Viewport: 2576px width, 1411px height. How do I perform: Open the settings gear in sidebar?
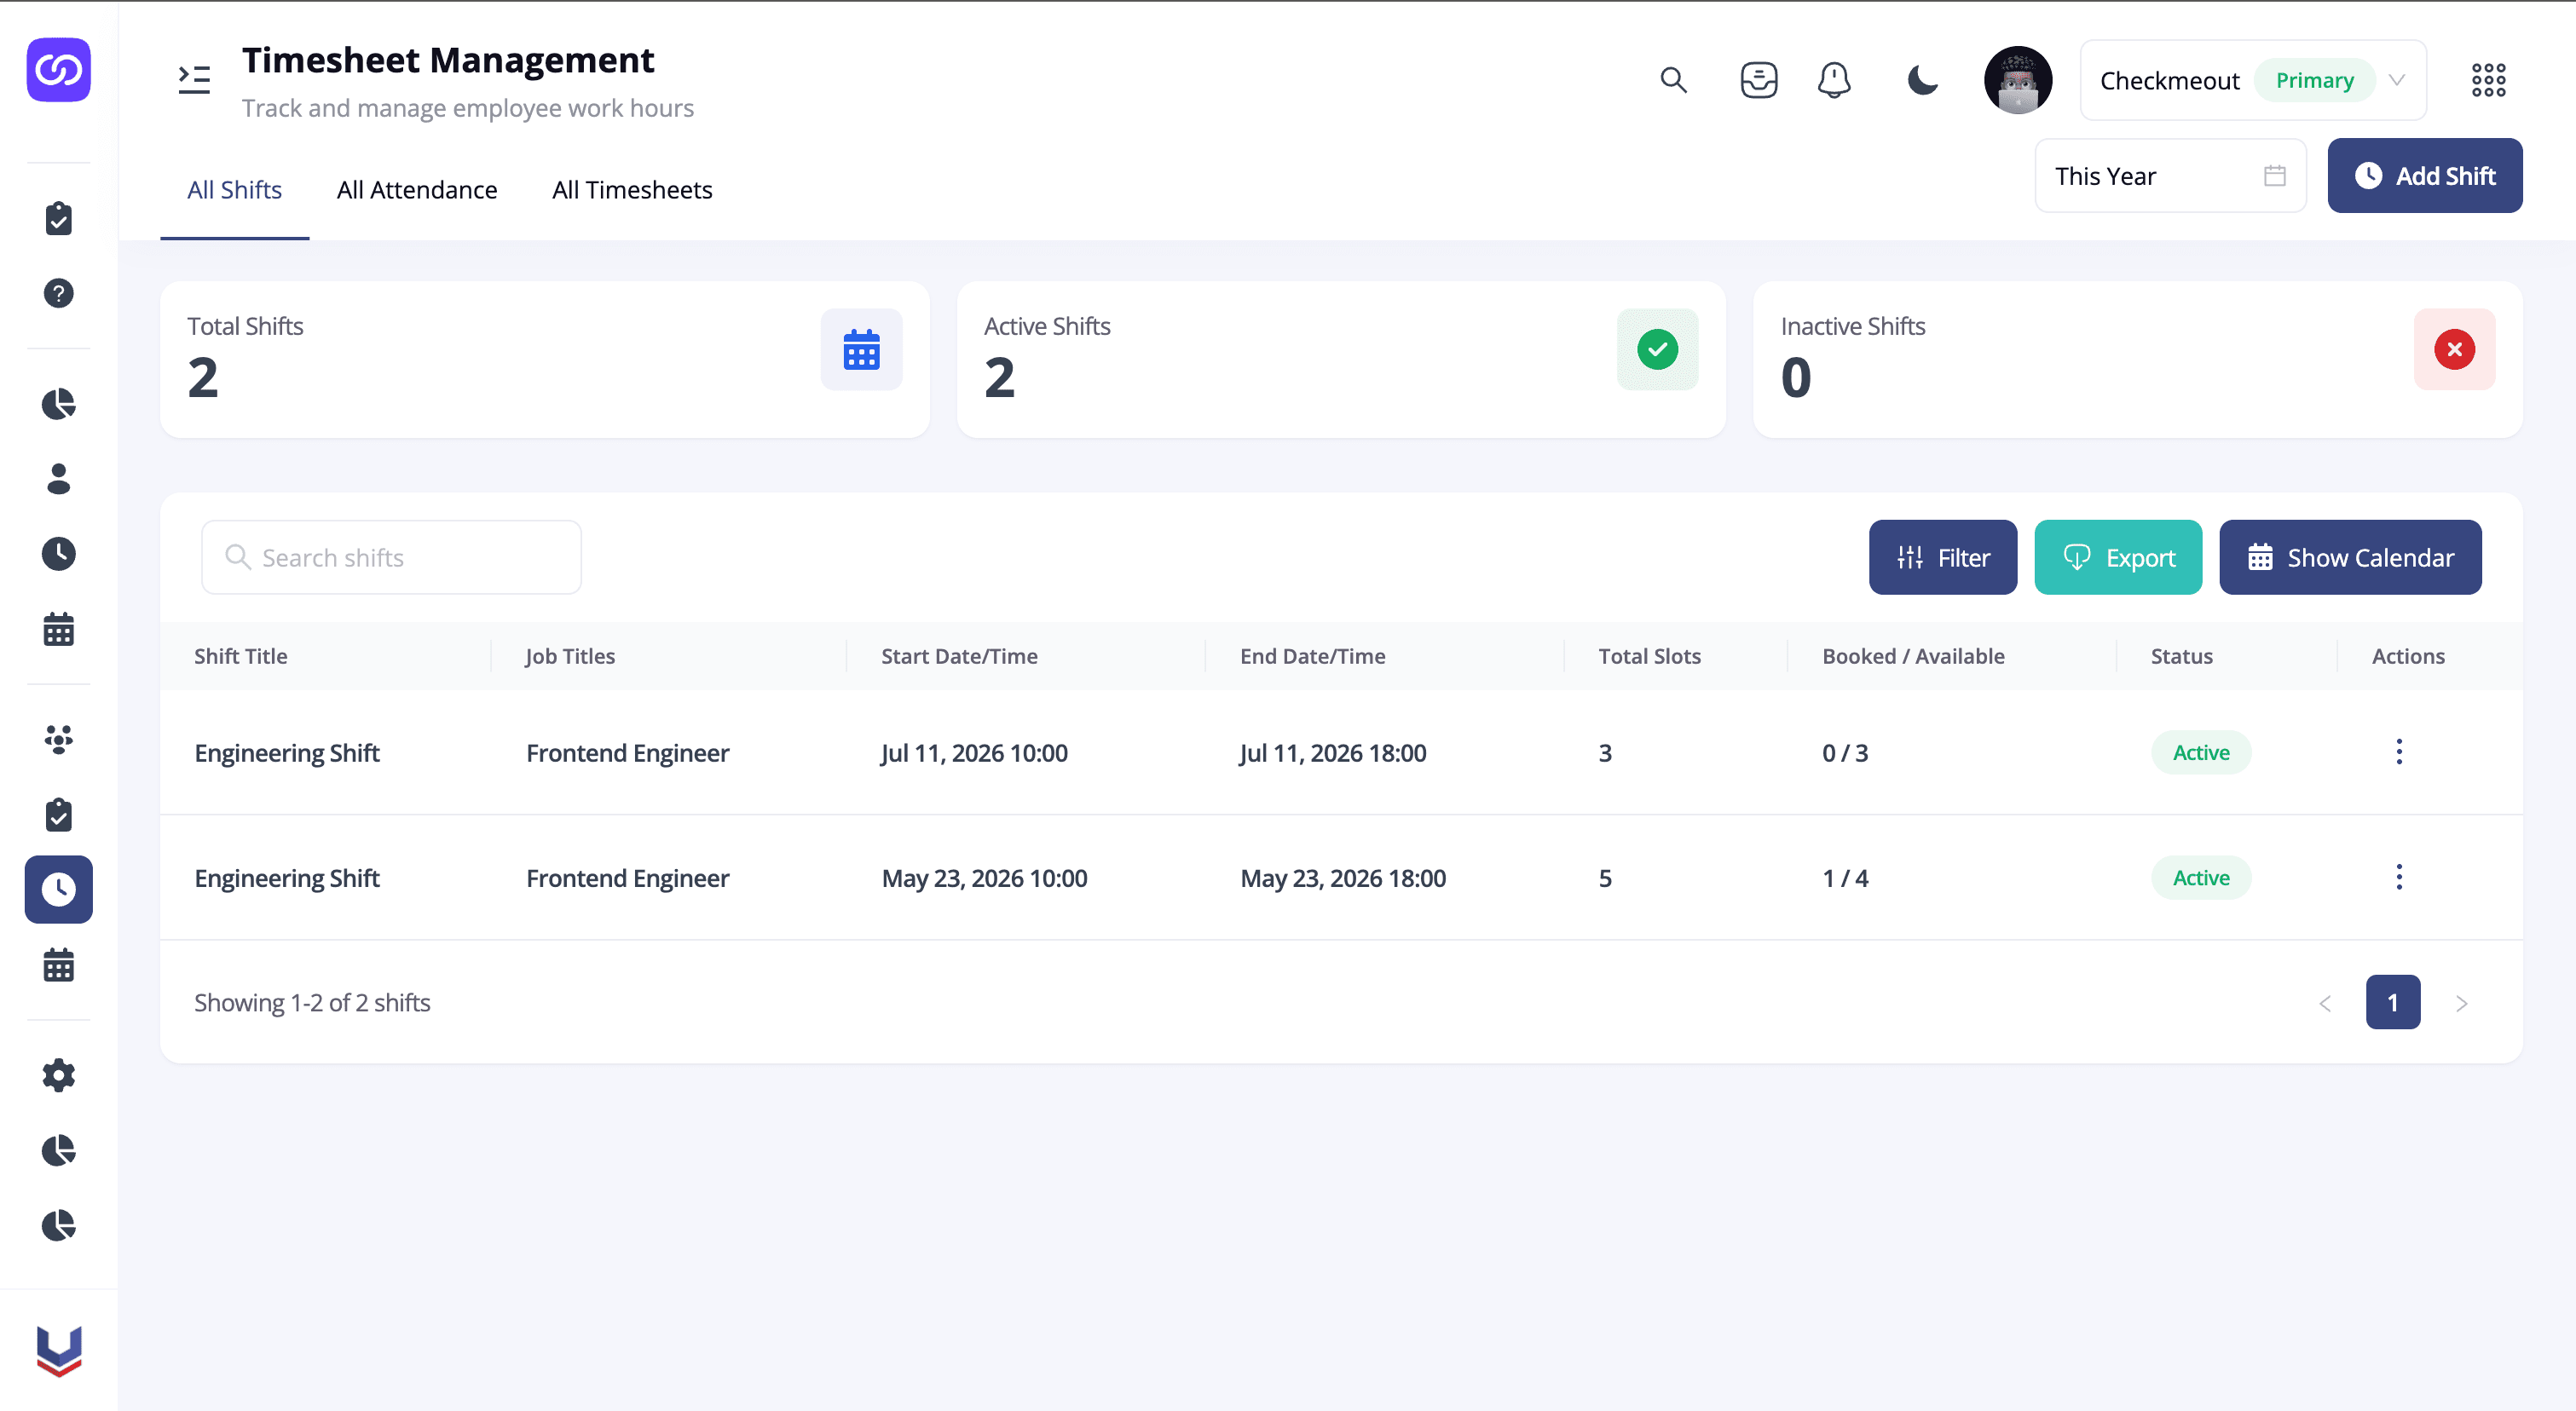(x=59, y=1075)
